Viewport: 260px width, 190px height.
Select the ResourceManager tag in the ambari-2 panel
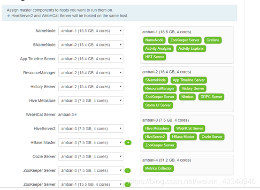coord(160,89)
